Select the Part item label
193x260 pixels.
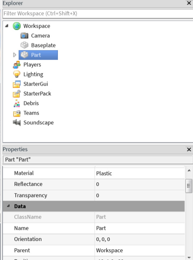[36, 55]
